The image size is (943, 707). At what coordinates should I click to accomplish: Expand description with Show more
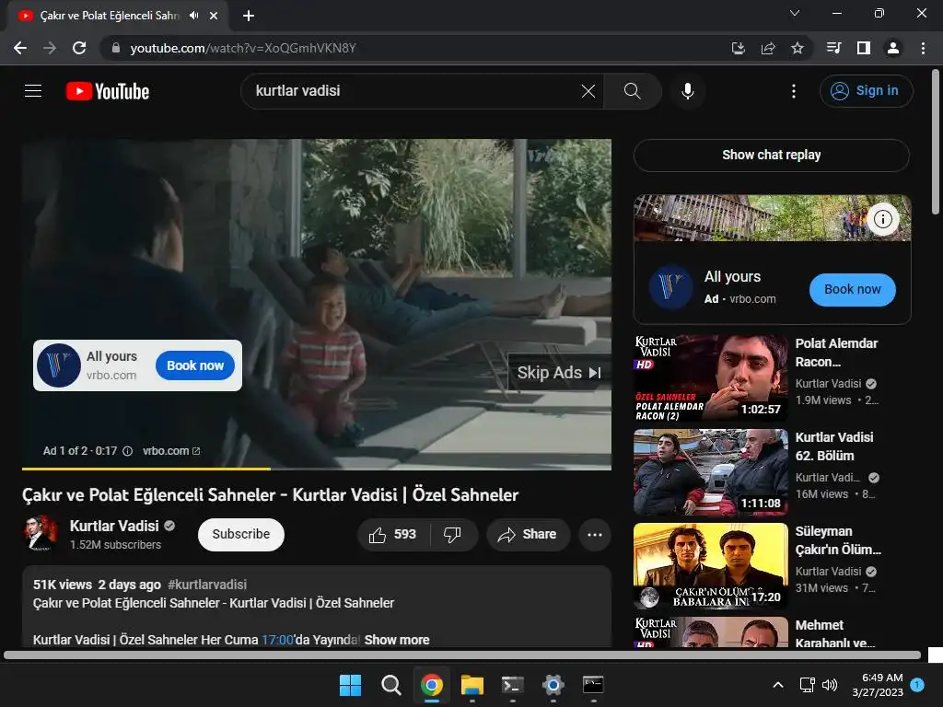pos(397,640)
